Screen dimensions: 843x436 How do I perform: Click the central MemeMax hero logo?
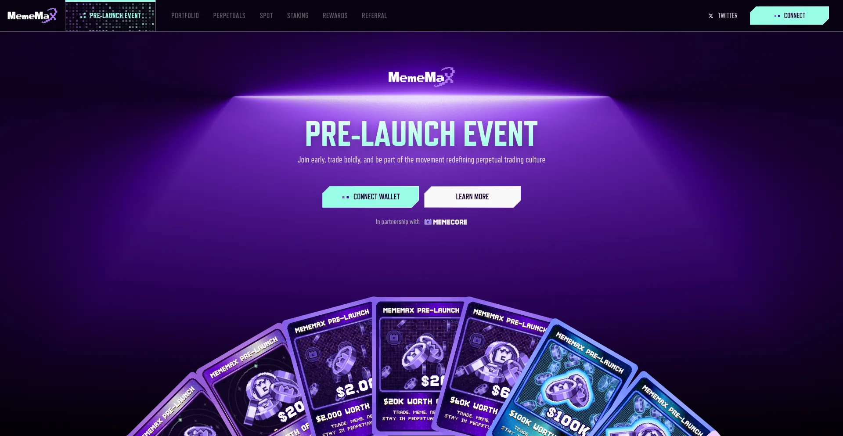tap(421, 77)
